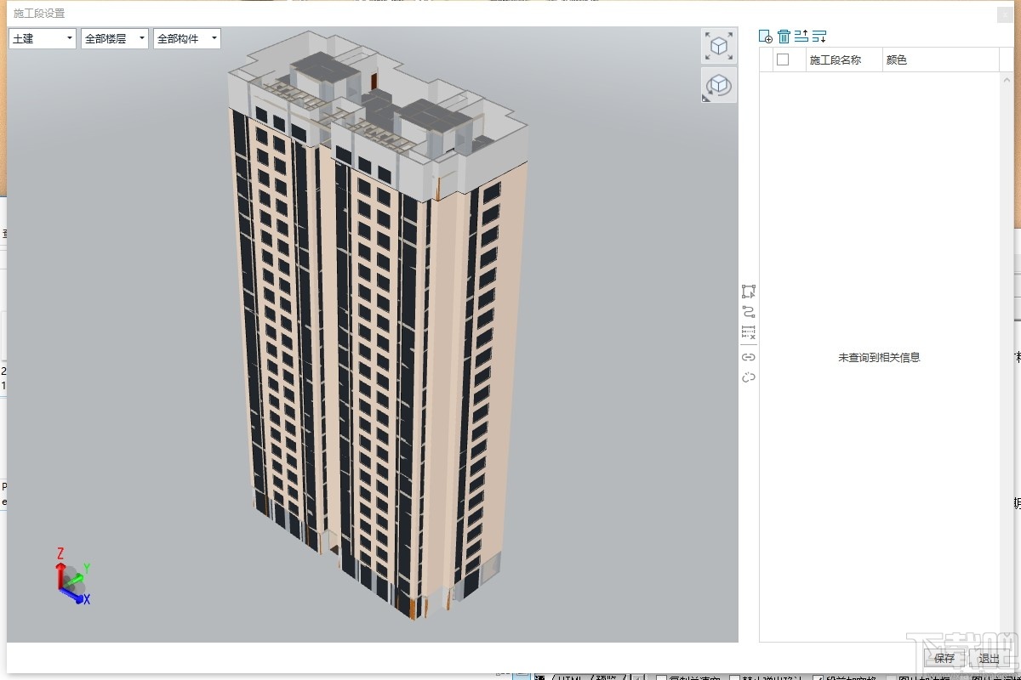Select the freehand lasso selection icon
This screenshot has width=1021, height=680.
(748, 311)
